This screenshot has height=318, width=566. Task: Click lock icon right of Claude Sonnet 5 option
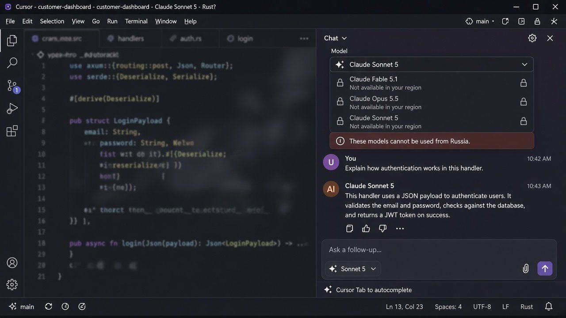point(524,121)
